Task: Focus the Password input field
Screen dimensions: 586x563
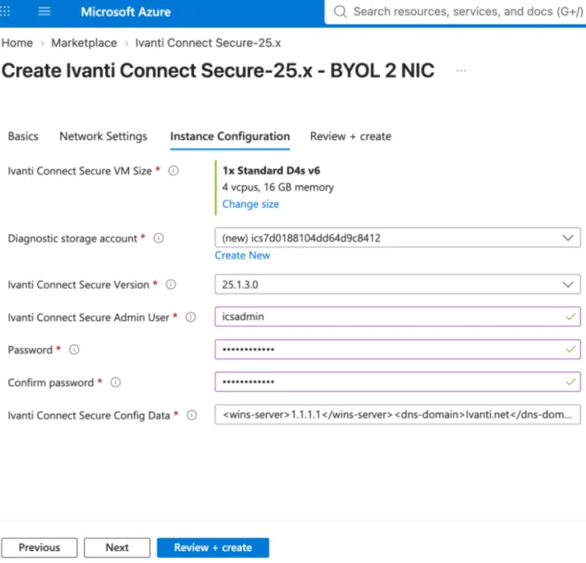Action: (397, 350)
